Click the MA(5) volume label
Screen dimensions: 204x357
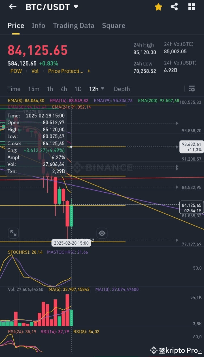coord(69,289)
